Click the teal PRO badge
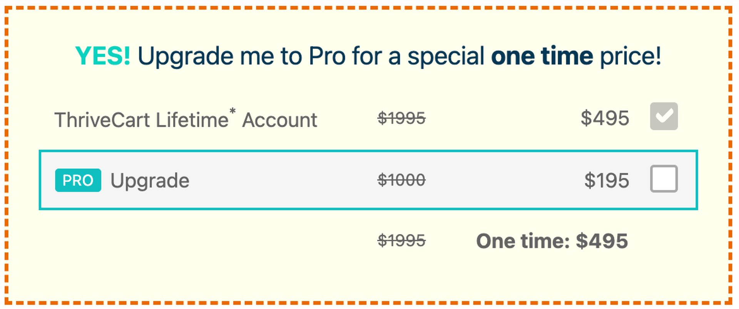Image resolution: width=739 pixels, height=309 pixels. pos(78,180)
